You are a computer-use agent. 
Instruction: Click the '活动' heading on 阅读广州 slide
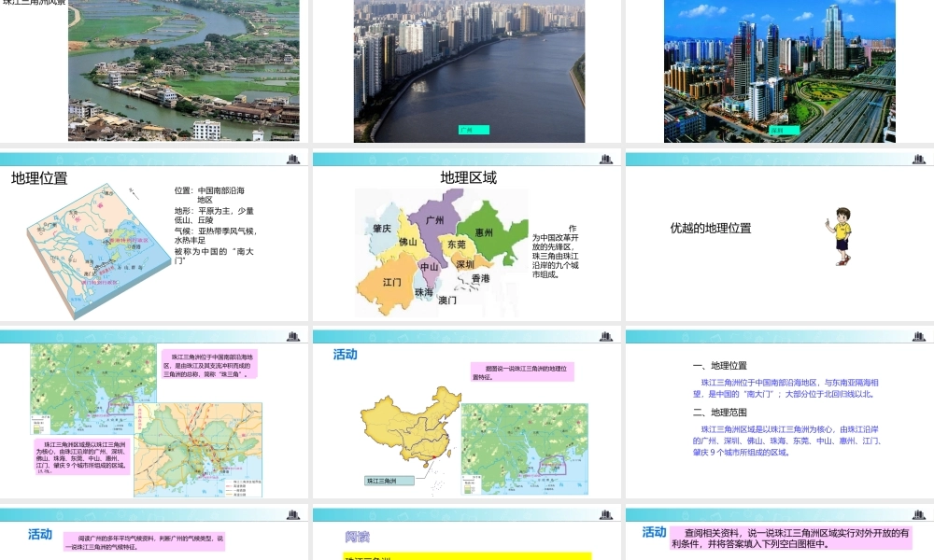click(x=40, y=535)
